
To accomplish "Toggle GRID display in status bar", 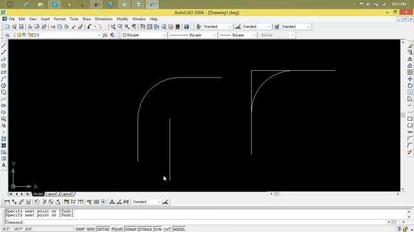I will (x=91, y=229).
